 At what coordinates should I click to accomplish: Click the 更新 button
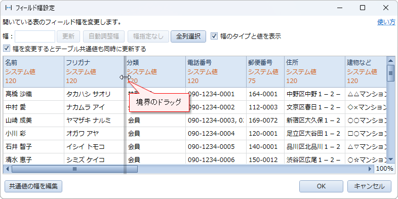point(68,36)
